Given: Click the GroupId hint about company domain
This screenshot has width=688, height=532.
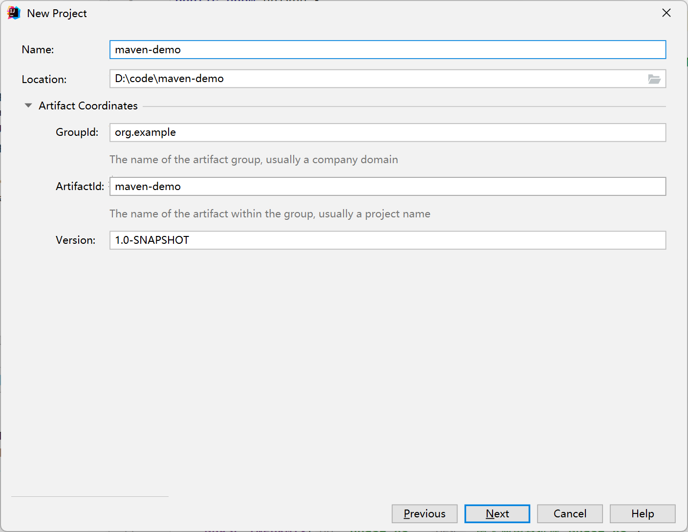Looking at the screenshot, I should tap(254, 160).
